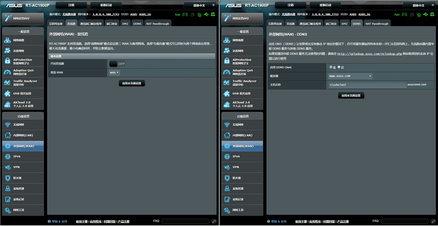Open AiProtection lock icon in DDNS window
Screen dimensions: 438x226
coord(227,62)
